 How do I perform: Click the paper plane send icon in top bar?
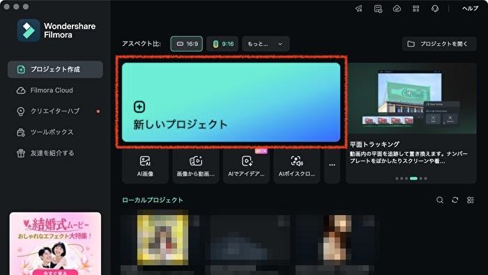pyautogui.click(x=359, y=8)
